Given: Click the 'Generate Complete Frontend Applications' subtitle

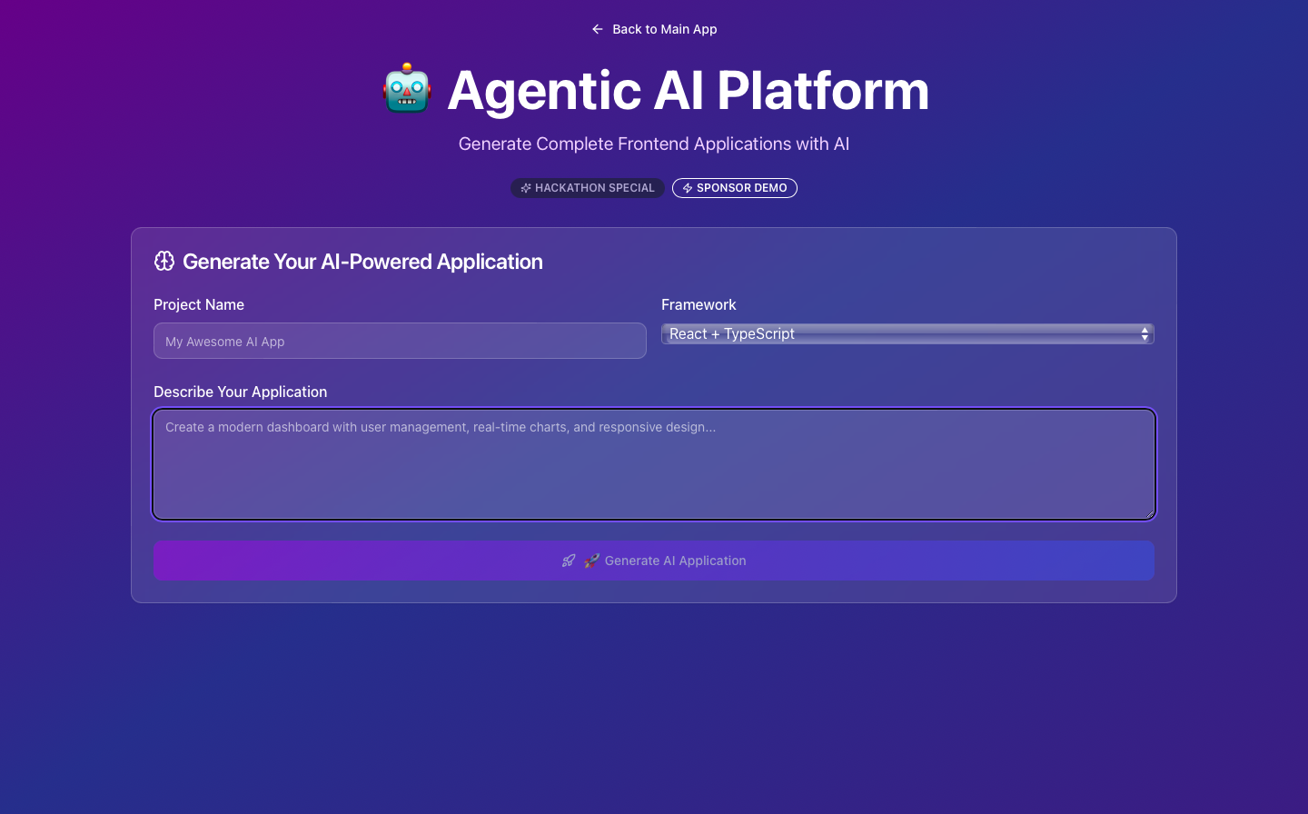Looking at the screenshot, I should tap(654, 144).
